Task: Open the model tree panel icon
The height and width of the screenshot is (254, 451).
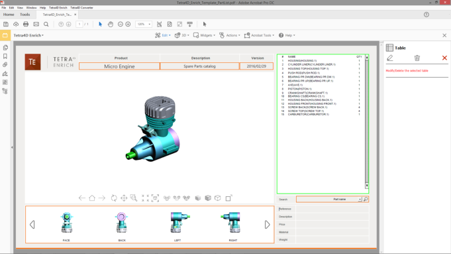Action: pos(5,92)
